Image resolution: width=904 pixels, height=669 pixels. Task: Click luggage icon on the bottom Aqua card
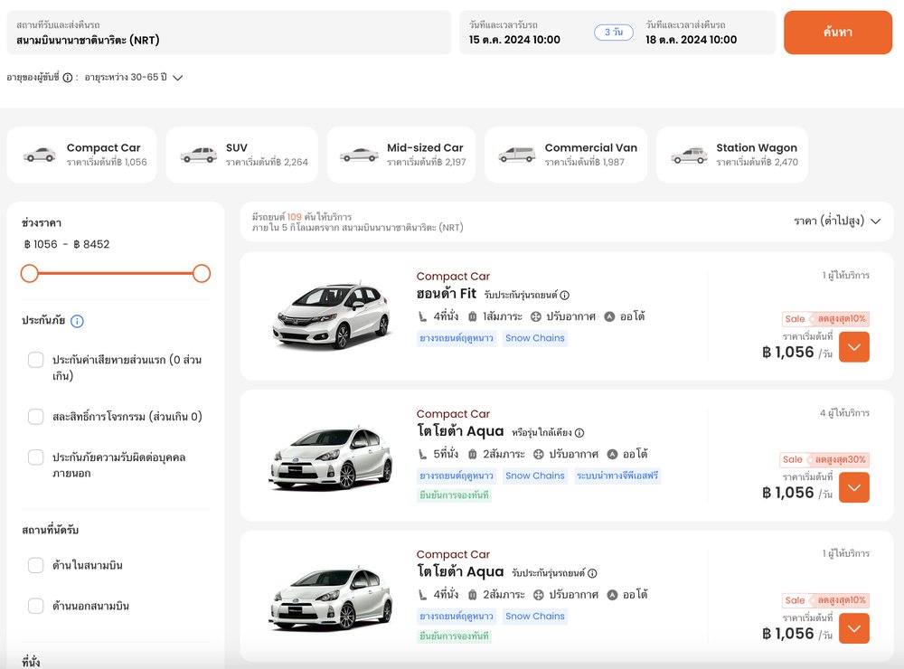pyautogui.click(x=472, y=595)
